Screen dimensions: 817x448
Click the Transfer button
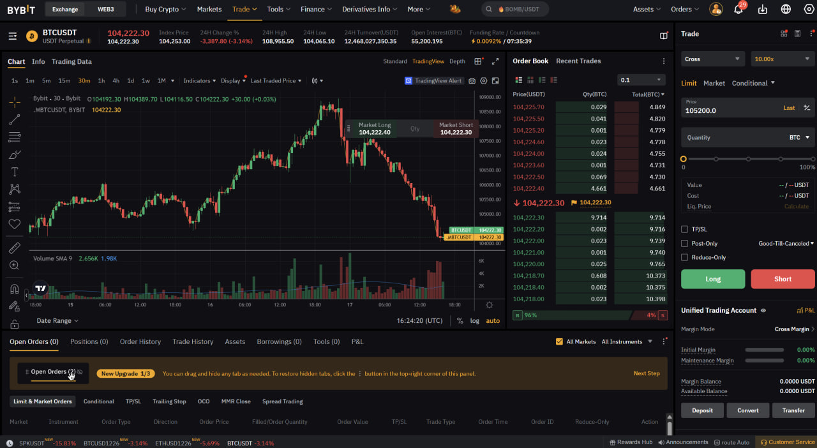(x=793, y=410)
